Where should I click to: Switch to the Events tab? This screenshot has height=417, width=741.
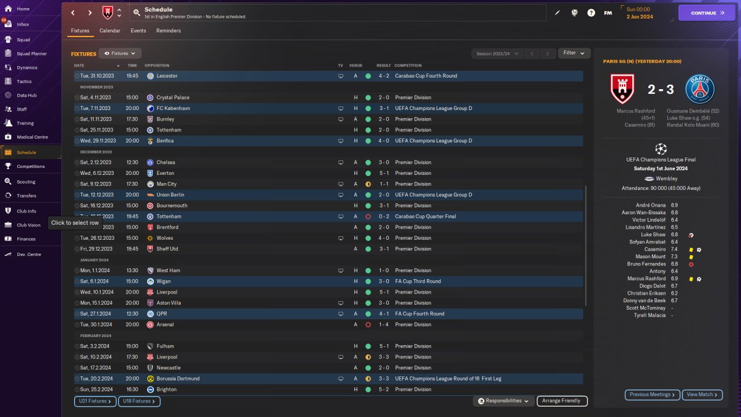[x=138, y=31]
